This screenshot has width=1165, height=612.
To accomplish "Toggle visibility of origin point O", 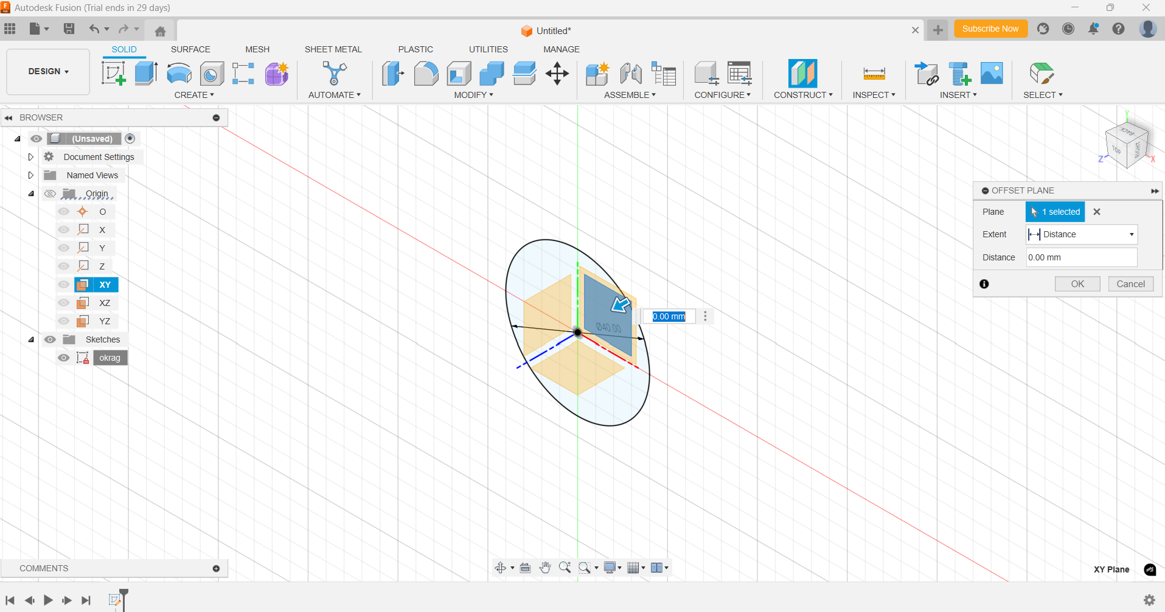I will [64, 212].
